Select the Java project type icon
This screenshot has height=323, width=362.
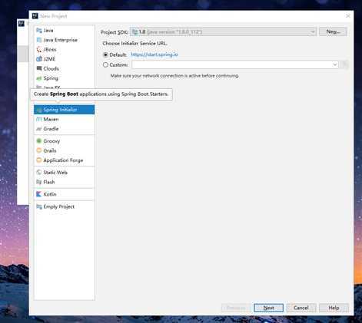tap(39, 31)
